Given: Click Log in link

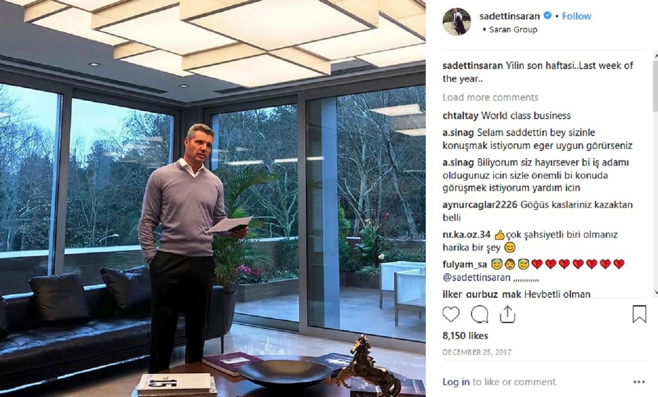Looking at the screenshot, I should (456, 382).
